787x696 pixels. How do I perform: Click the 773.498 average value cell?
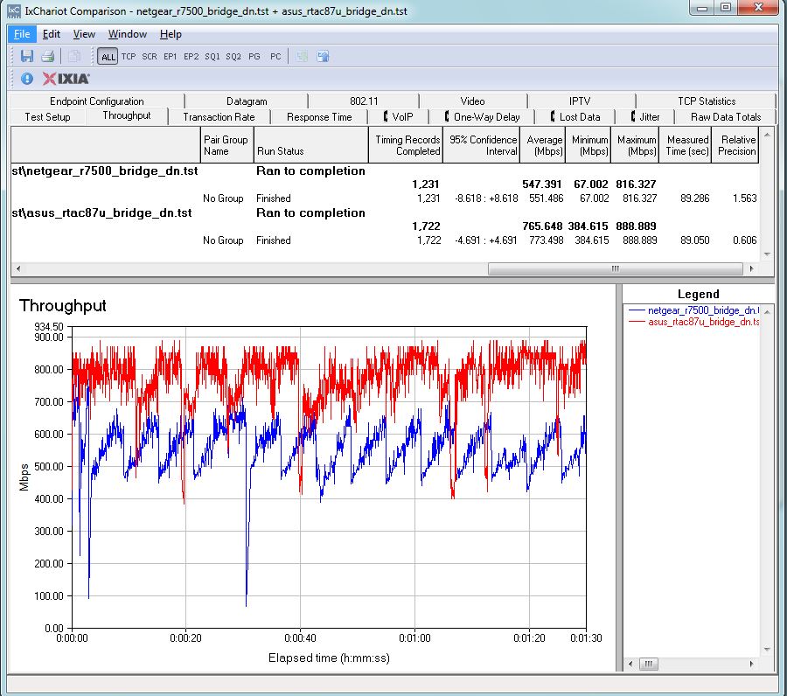click(546, 240)
